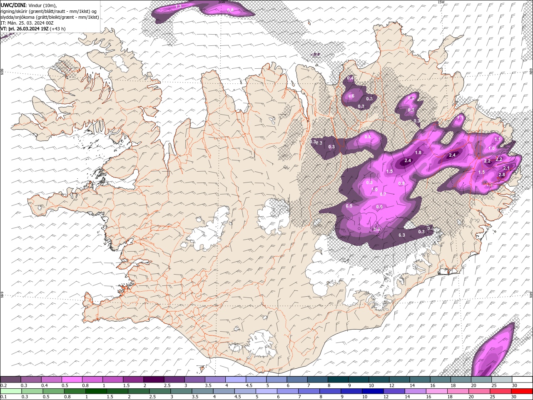Click the top-row purple swatch labeled 1.5
533x400 pixels.
[x=133, y=380]
